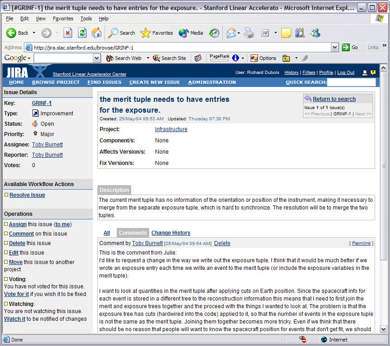Open the Mail button dropdown arrow
The image size is (390, 346).
(x=239, y=33)
